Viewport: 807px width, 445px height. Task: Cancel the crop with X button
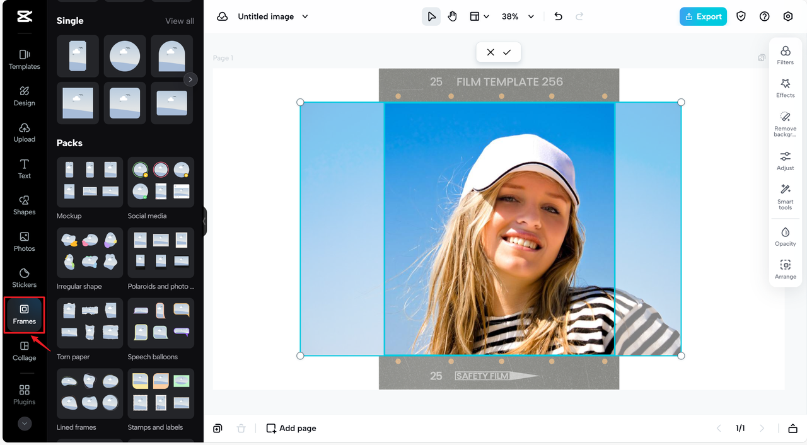pyautogui.click(x=491, y=52)
